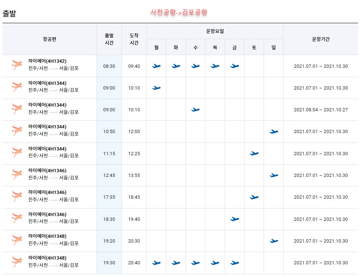Click the red 사천공항->김포공항 title
The height and width of the screenshot is (277, 362).
(x=179, y=12)
